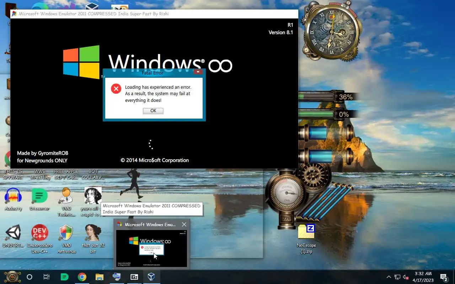Click the keyboard-and-monitor taskbar app icon

click(x=117, y=277)
